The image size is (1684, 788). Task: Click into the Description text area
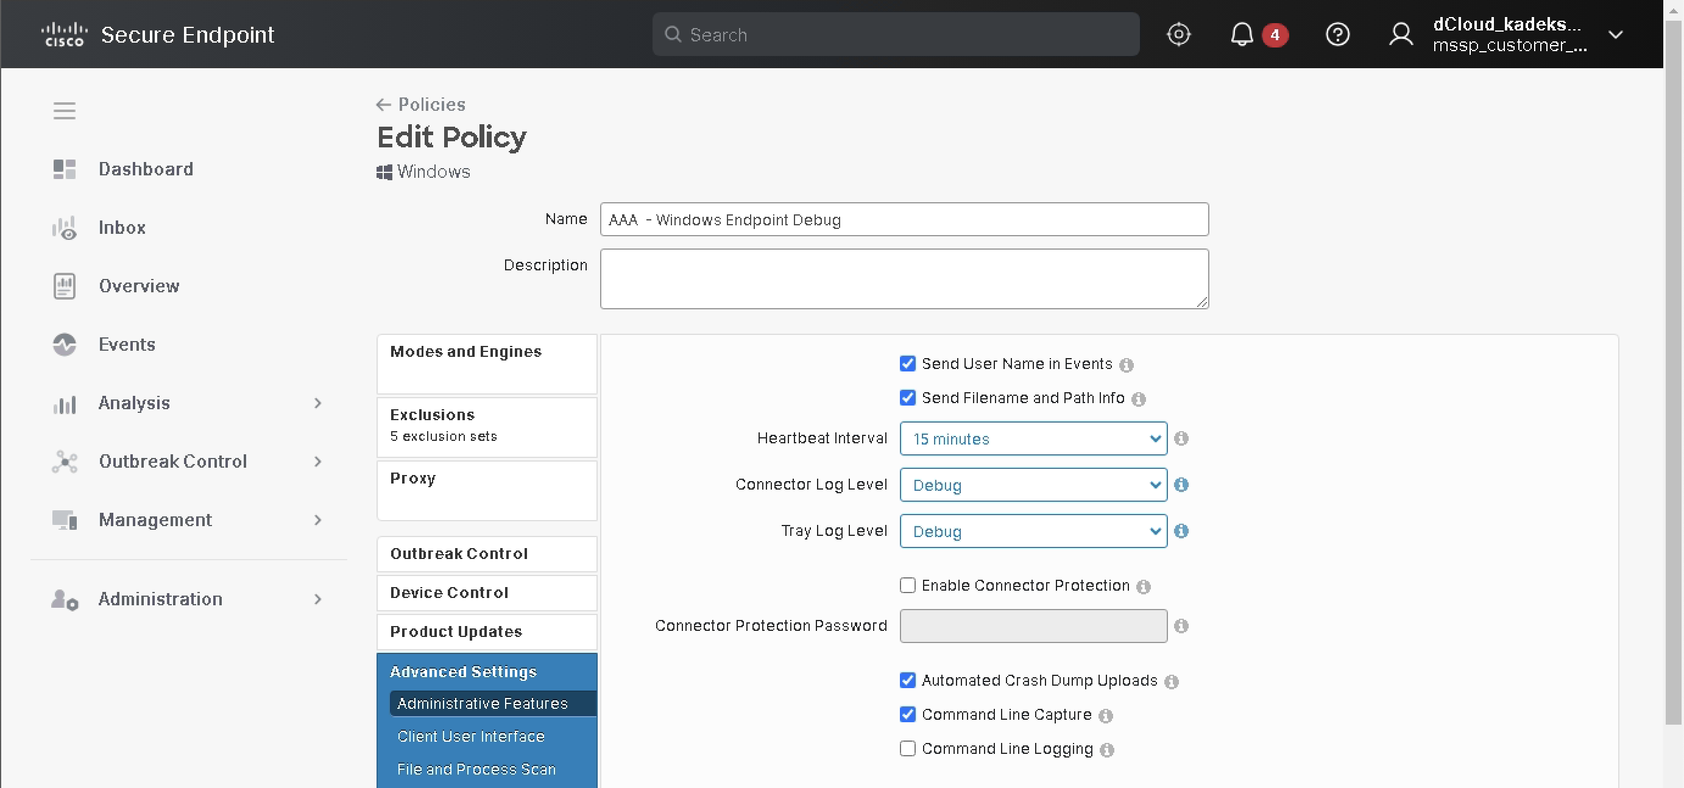coord(904,278)
